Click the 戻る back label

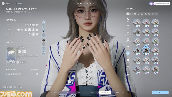click(x=8, y=4)
